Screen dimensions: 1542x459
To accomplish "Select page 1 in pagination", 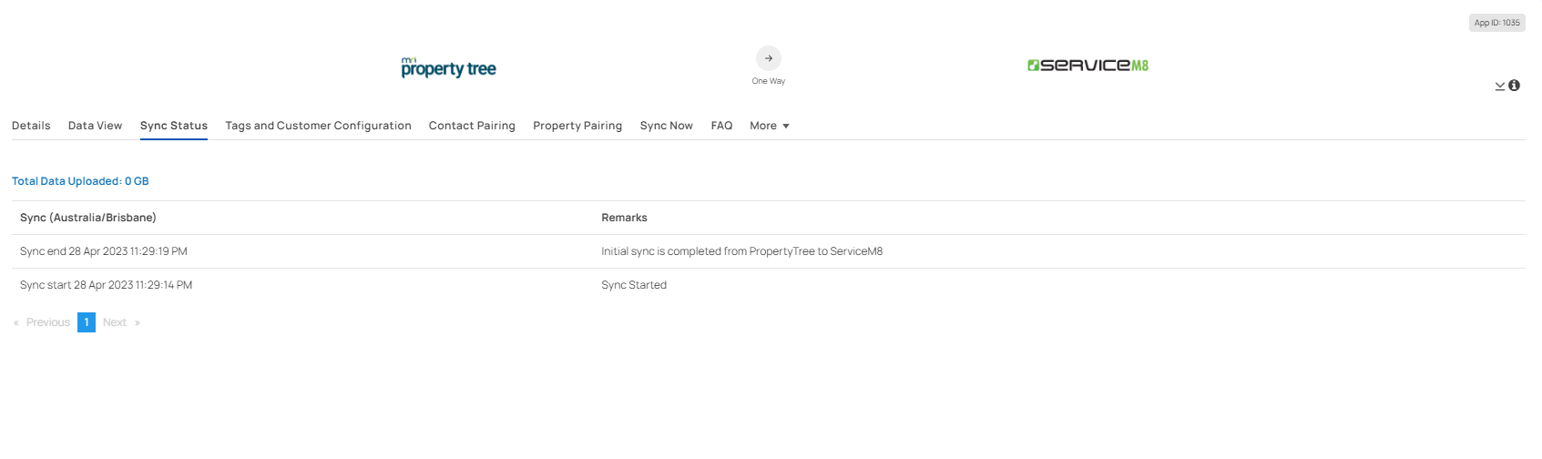I will click(87, 322).
